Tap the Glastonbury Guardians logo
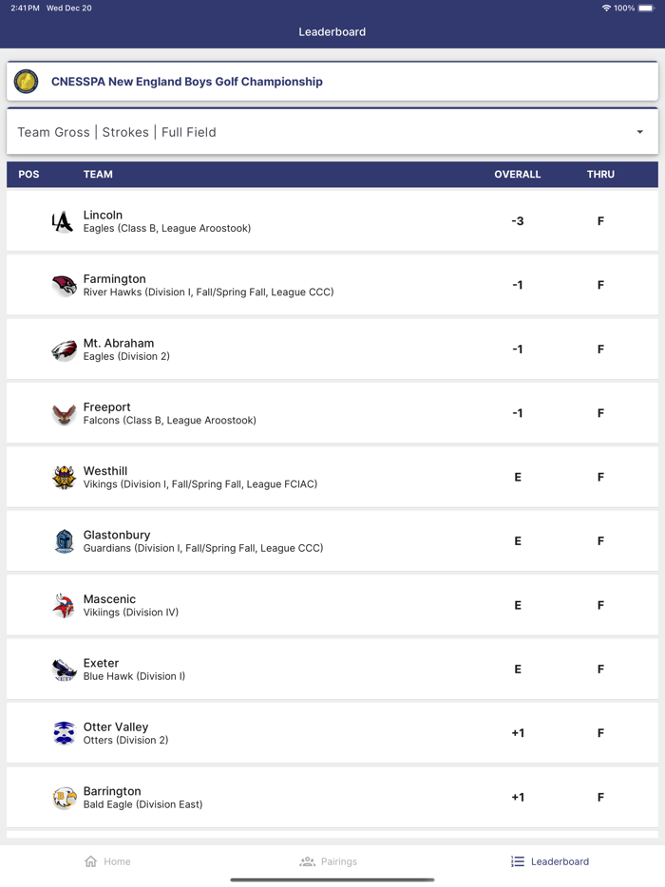The height and width of the screenshot is (887, 665). pyautogui.click(x=64, y=540)
